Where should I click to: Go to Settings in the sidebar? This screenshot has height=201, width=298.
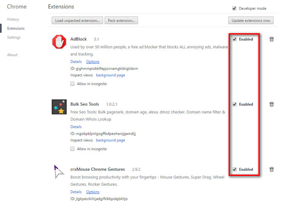pyautogui.click(x=14, y=37)
